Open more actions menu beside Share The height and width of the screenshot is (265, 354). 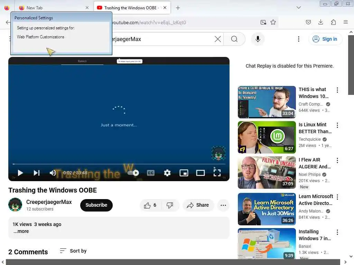coord(223,205)
